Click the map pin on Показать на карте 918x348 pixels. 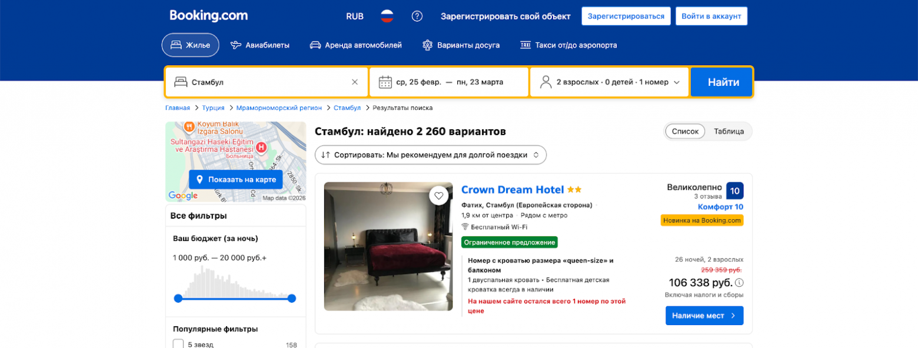tap(200, 179)
